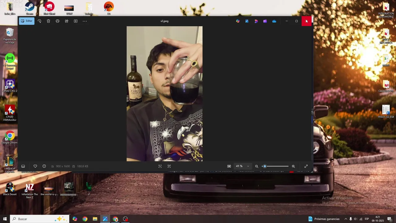
Task: Zoom in with the plus magnifier
Action: tap(293, 166)
